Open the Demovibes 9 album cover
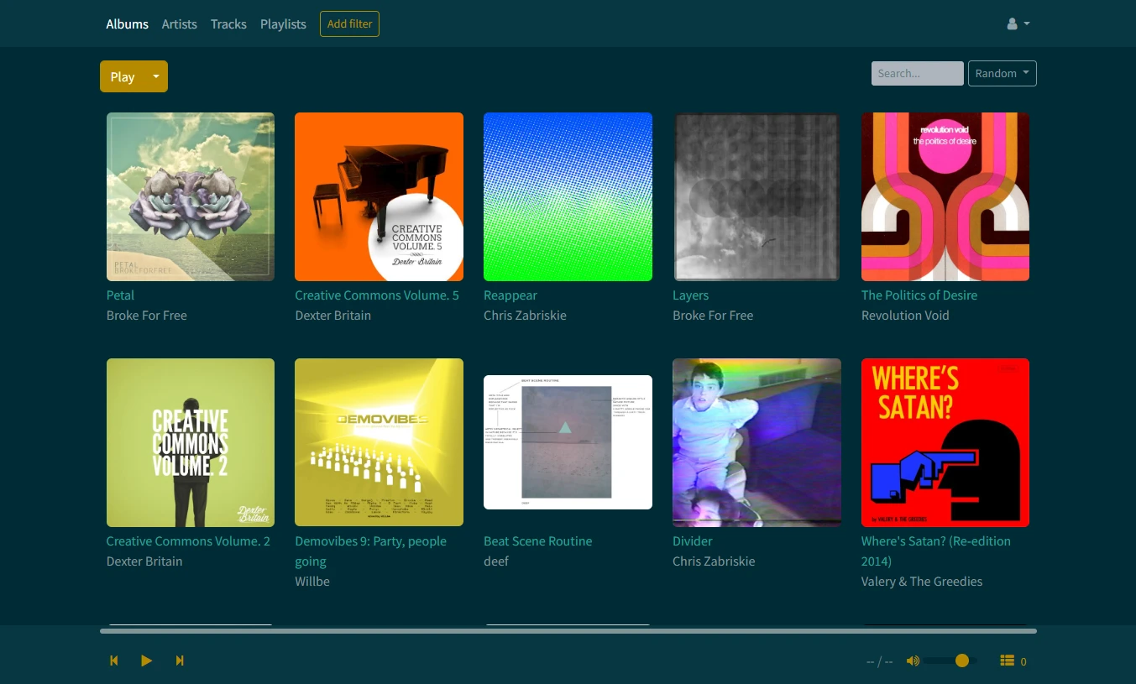 [x=379, y=442]
